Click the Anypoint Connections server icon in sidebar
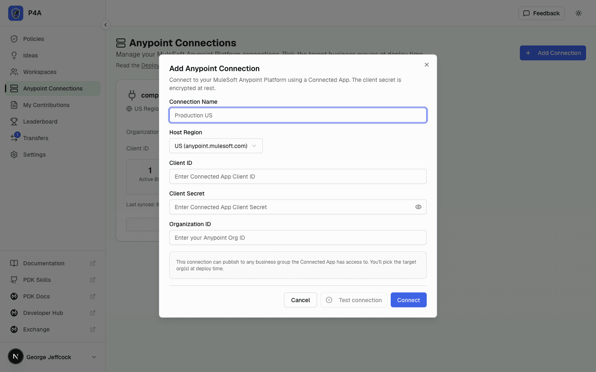The width and height of the screenshot is (596, 372). pyautogui.click(x=14, y=88)
